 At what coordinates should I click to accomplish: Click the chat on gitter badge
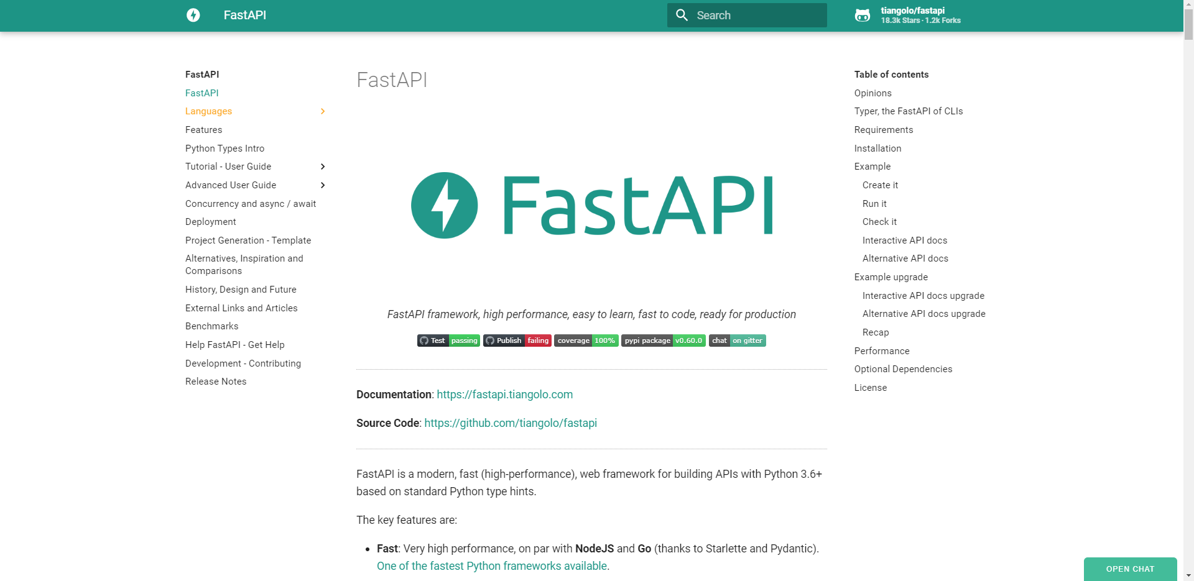(738, 341)
